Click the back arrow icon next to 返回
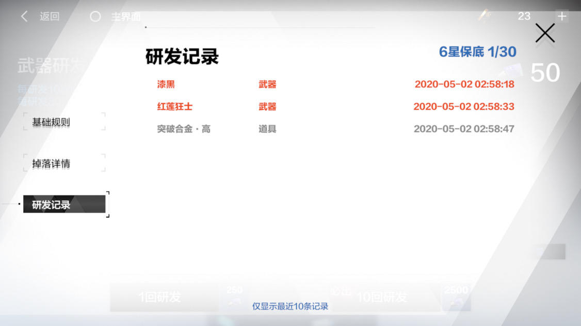The height and width of the screenshot is (326, 581). click(x=24, y=16)
